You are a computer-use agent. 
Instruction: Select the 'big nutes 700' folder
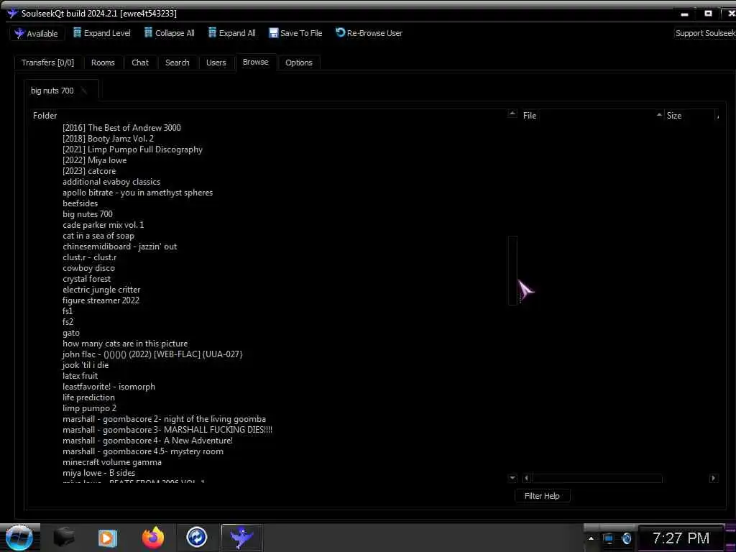point(88,214)
